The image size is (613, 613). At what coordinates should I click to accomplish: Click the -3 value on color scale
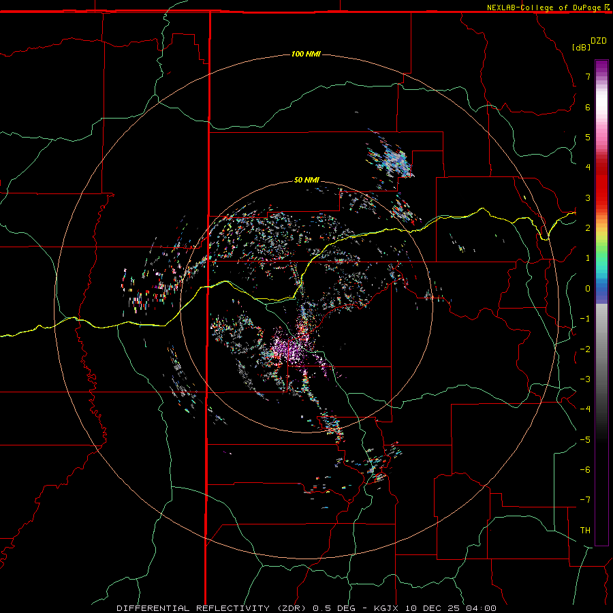585,379
